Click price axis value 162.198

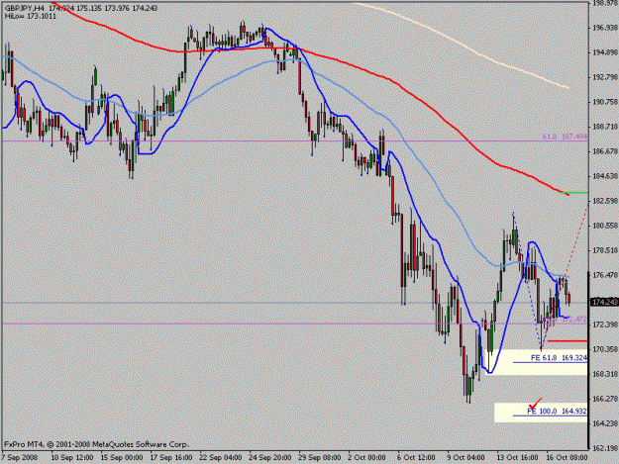[605, 448]
